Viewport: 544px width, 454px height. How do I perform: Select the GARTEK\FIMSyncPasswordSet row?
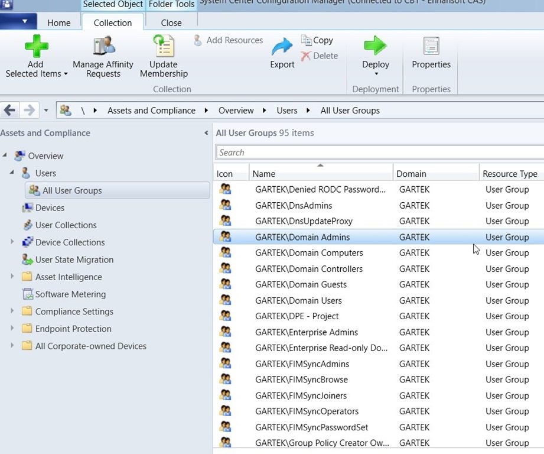(379, 427)
